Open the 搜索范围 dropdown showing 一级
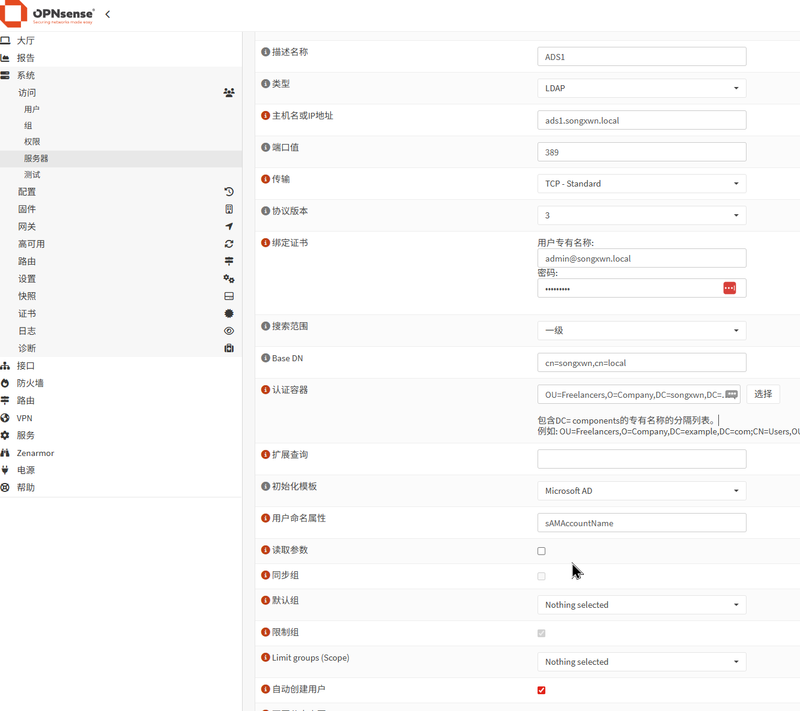The image size is (800, 711). [641, 331]
